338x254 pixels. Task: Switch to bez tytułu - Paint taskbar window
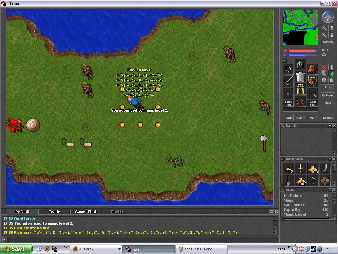pos(201,249)
